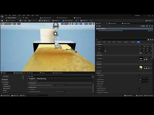Select the General filter tab in Details
Viewport: 154px width, 115px height.
click(99, 42)
